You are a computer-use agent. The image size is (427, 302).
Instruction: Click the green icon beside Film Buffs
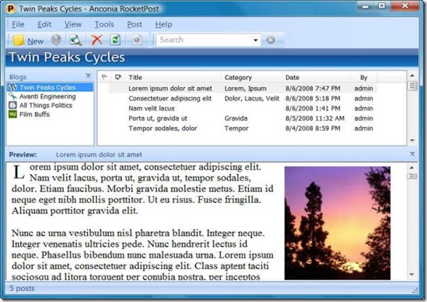click(x=12, y=114)
